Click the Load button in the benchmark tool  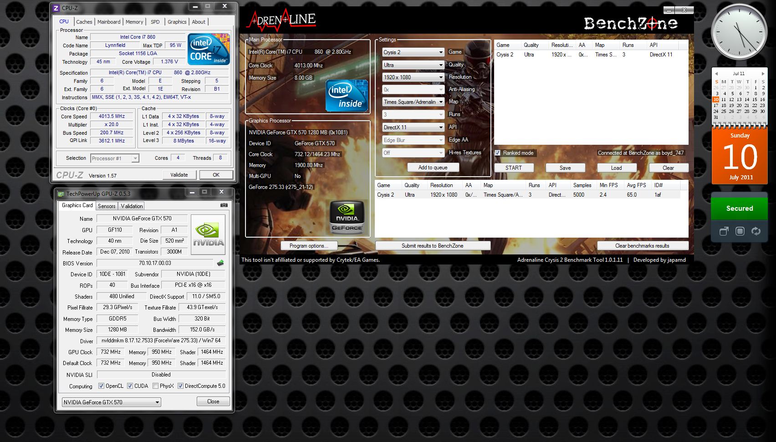pyautogui.click(x=617, y=168)
